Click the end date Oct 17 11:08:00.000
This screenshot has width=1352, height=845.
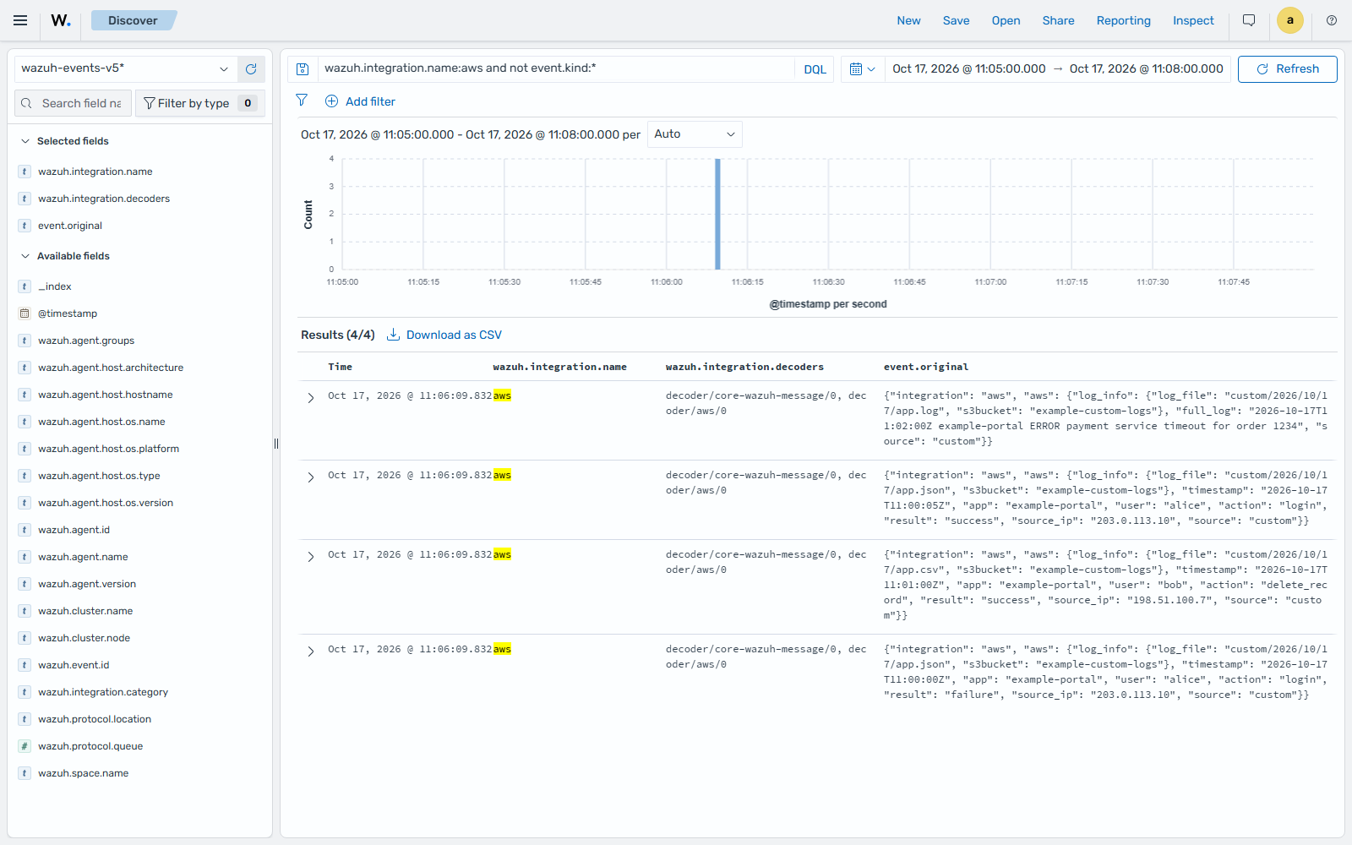tap(1146, 69)
